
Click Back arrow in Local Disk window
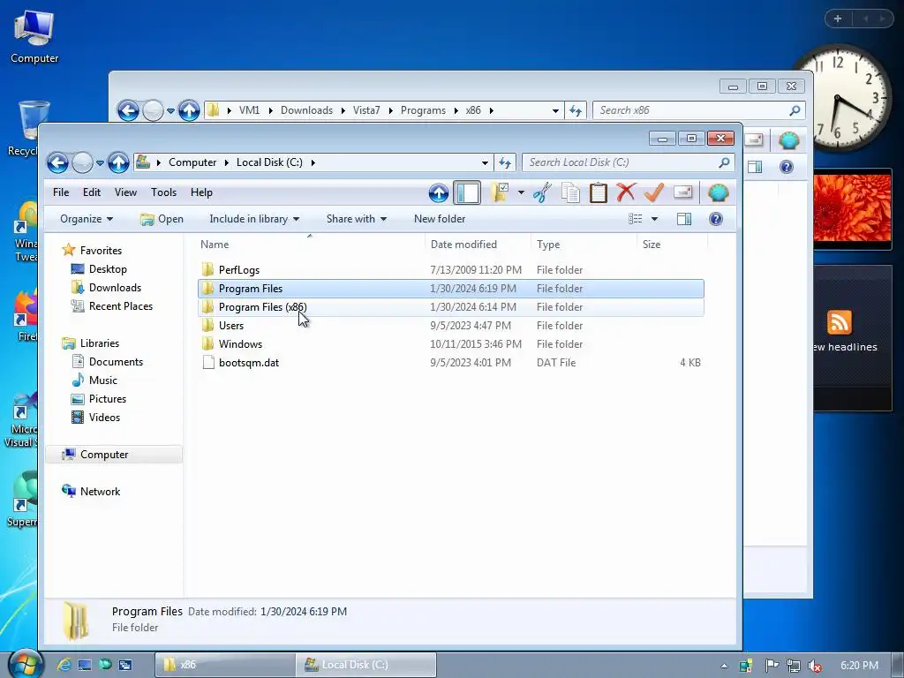tap(57, 163)
